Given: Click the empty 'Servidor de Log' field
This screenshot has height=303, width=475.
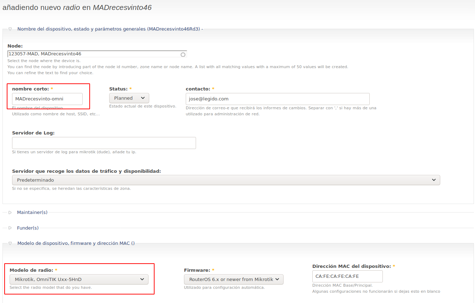Looking at the screenshot, I should (x=104, y=143).
